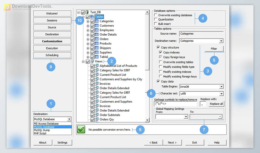
Task: Click the Orders Qry view icon
Action: pyautogui.click(x=97, y=119)
